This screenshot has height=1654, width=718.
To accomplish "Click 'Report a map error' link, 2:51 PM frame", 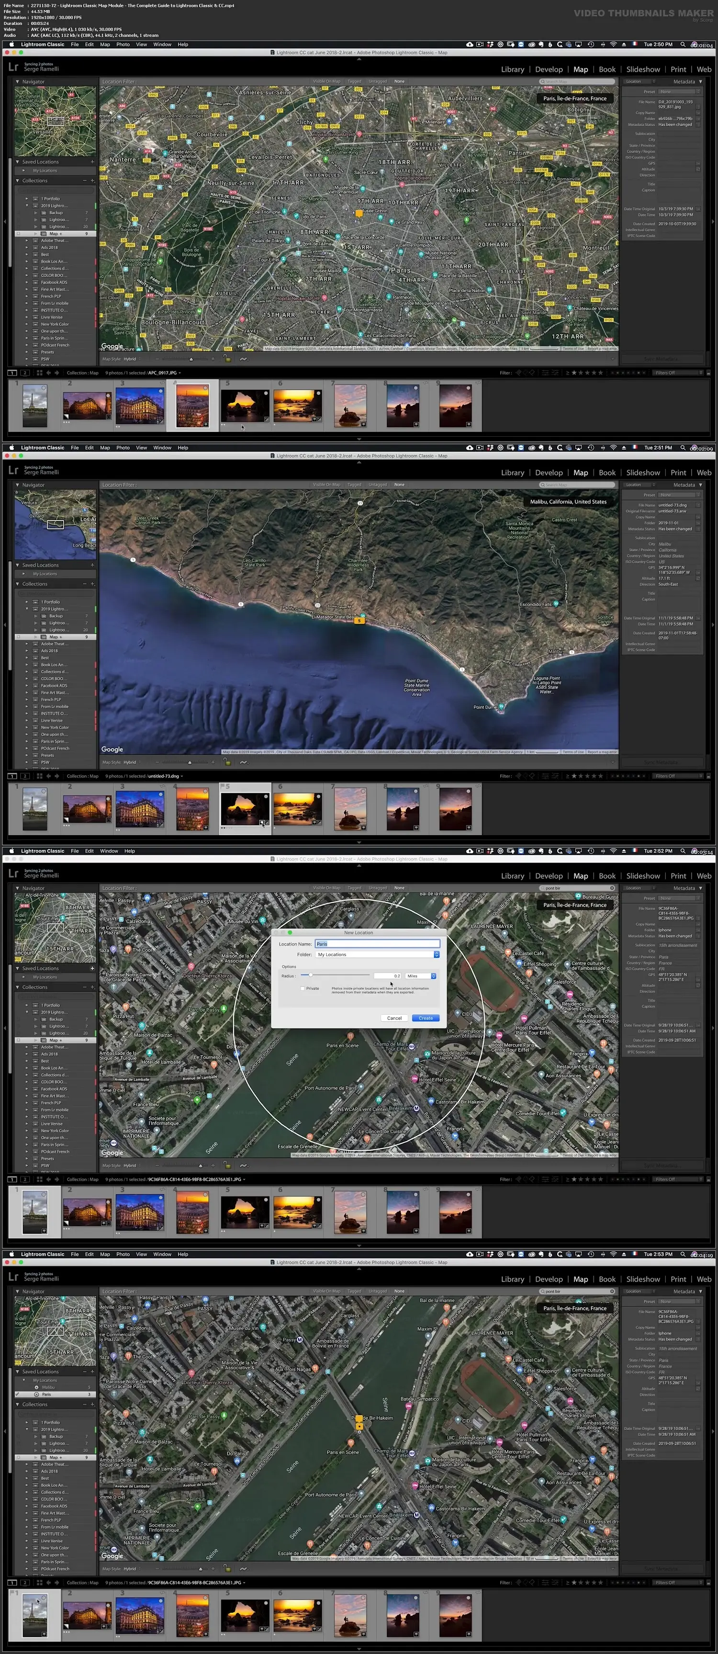I will click(x=602, y=752).
